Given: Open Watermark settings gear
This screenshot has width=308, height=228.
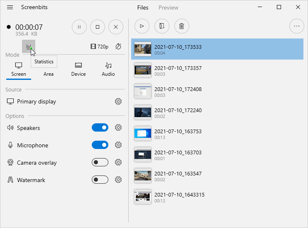Looking at the screenshot, I should 118,180.
